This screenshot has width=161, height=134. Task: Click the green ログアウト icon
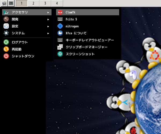tap(6, 42)
